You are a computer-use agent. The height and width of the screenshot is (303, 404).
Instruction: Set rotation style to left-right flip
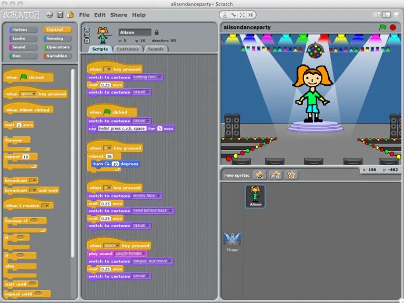[87, 35]
